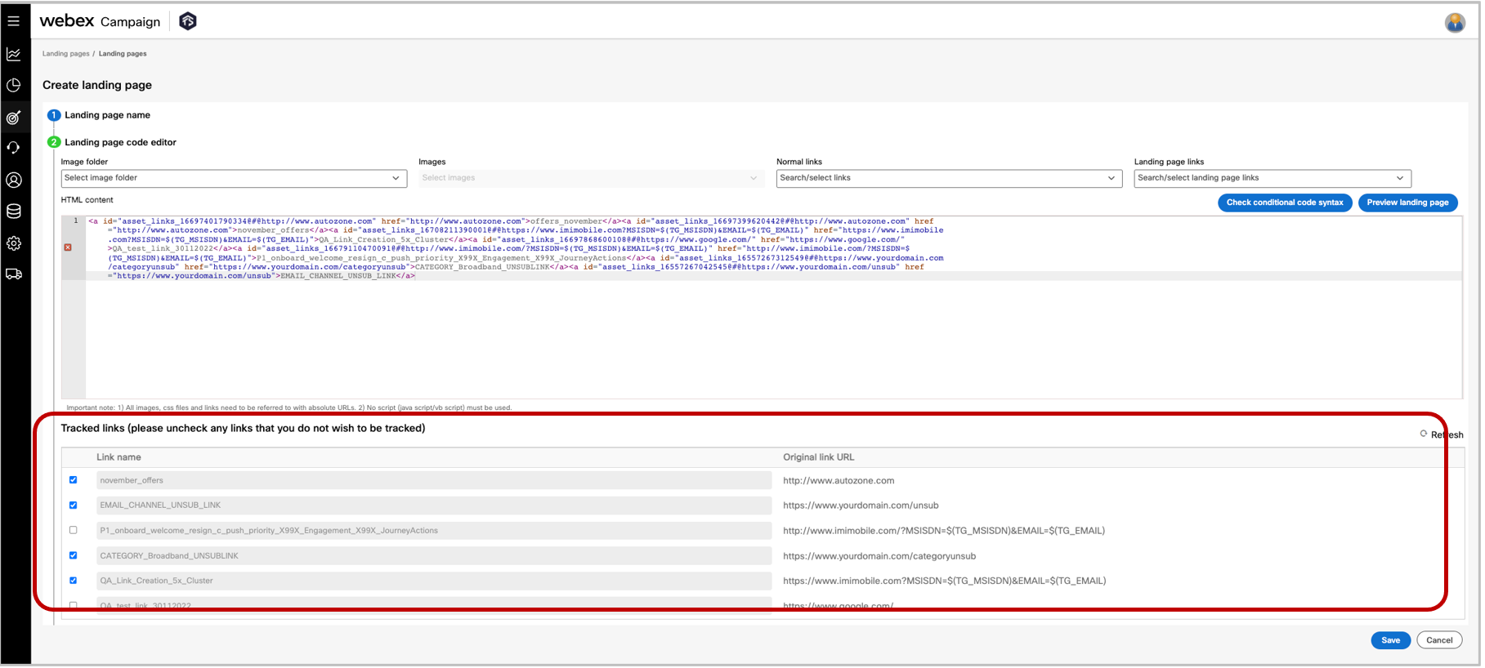
Task: Click first Landing pages breadcrumb link
Action: point(66,54)
